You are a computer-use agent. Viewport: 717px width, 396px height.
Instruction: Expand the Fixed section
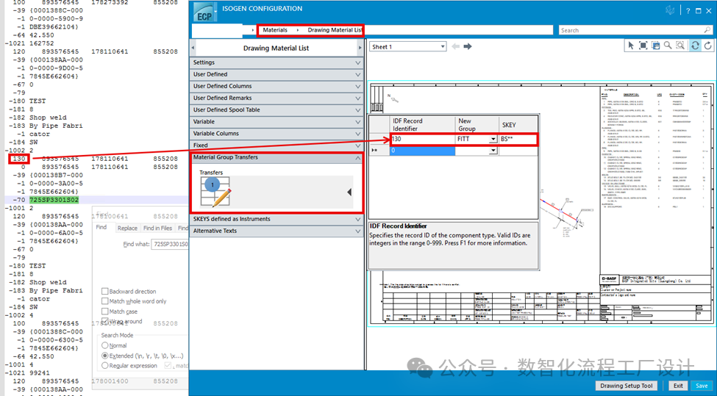[277, 145]
